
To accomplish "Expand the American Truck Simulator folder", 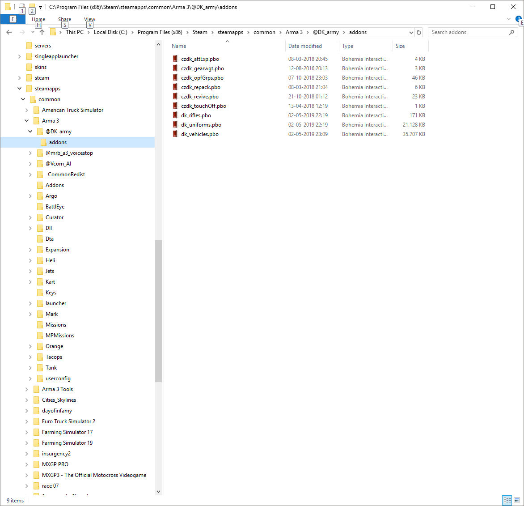I will pyautogui.click(x=27, y=110).
